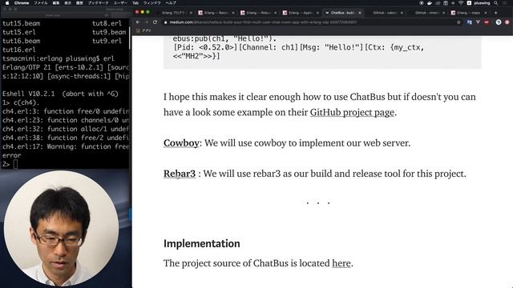This screenshot has height=288, width=513.
Task: Click the Implementation heading
Action: [202, 243]
